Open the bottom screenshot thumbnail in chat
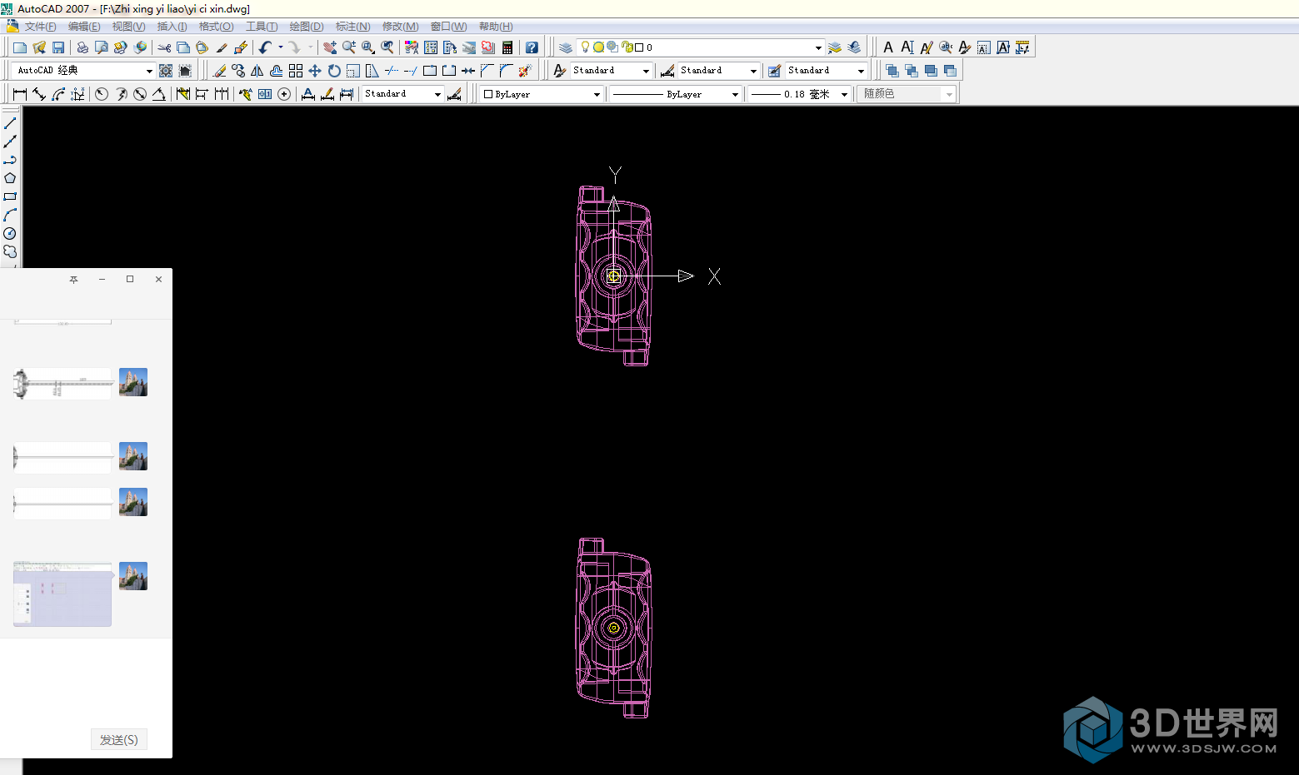1299x775 pixels. point(62,594)
